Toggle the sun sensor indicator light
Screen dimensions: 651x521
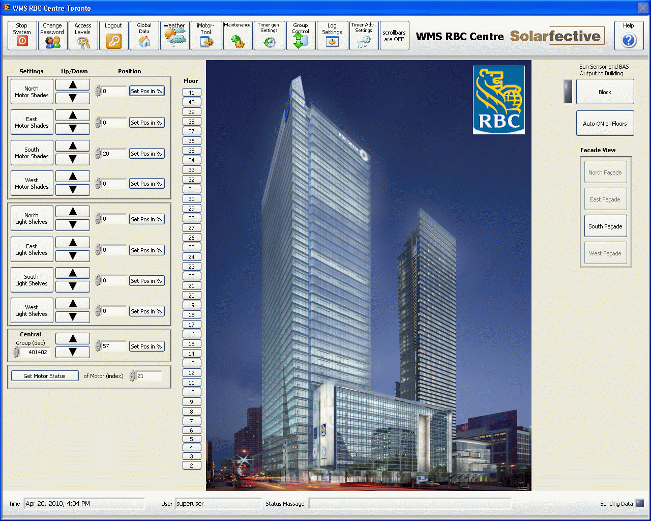[568, 92]
